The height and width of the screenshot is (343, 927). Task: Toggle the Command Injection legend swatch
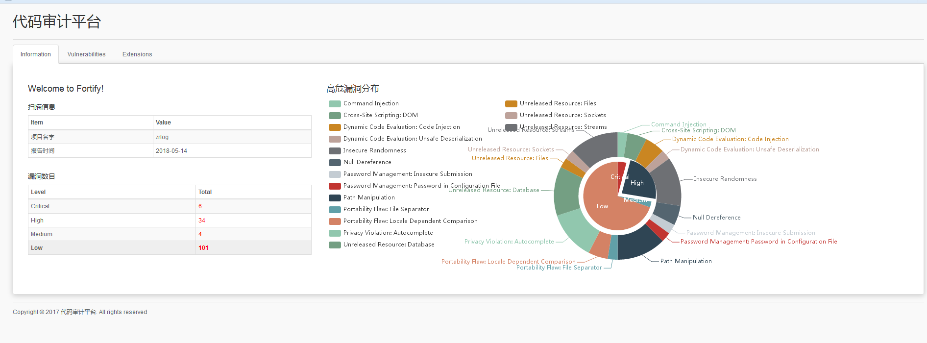[335, 103]
